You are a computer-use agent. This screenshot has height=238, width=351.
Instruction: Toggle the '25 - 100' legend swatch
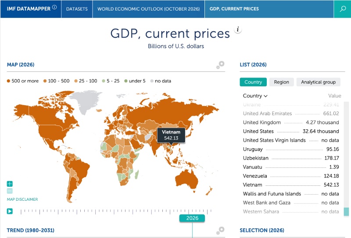(76, 81)
